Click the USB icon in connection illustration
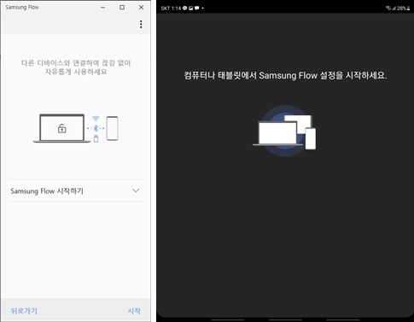 click(96, 138)
